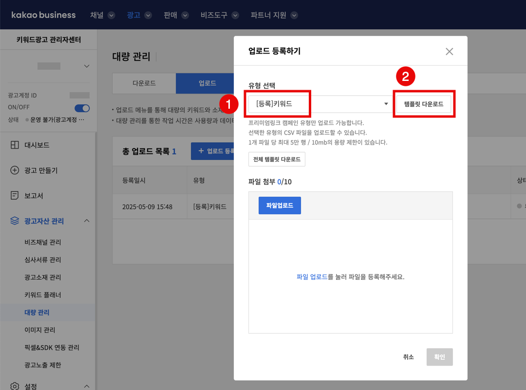Go to 광고노출 제한
Viewport: 526px width, 390px height.
coord(42,365)
